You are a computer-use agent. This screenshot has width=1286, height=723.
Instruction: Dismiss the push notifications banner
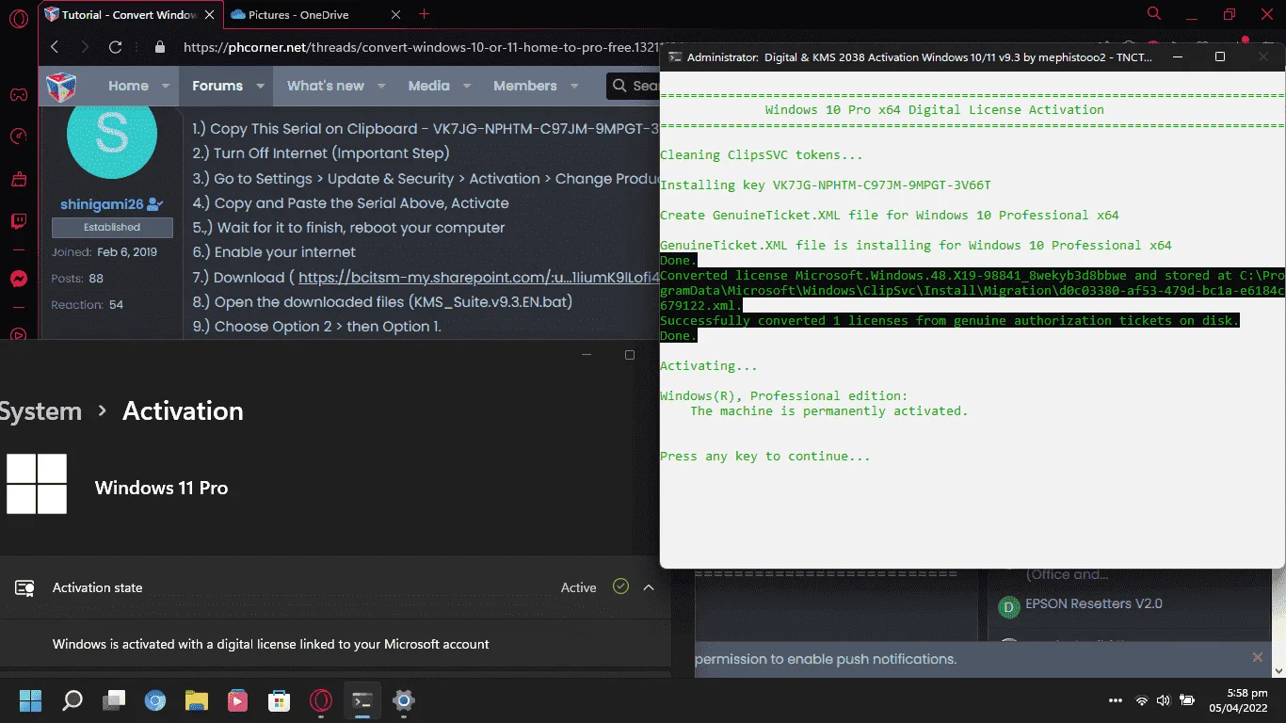[x=1257, y=657]
